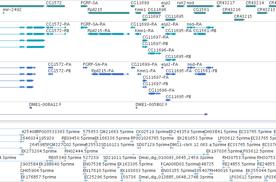The height and width of the screenshot is (182, 276).
Task: Click the RpII215 gene name
Action: [95, 9]
